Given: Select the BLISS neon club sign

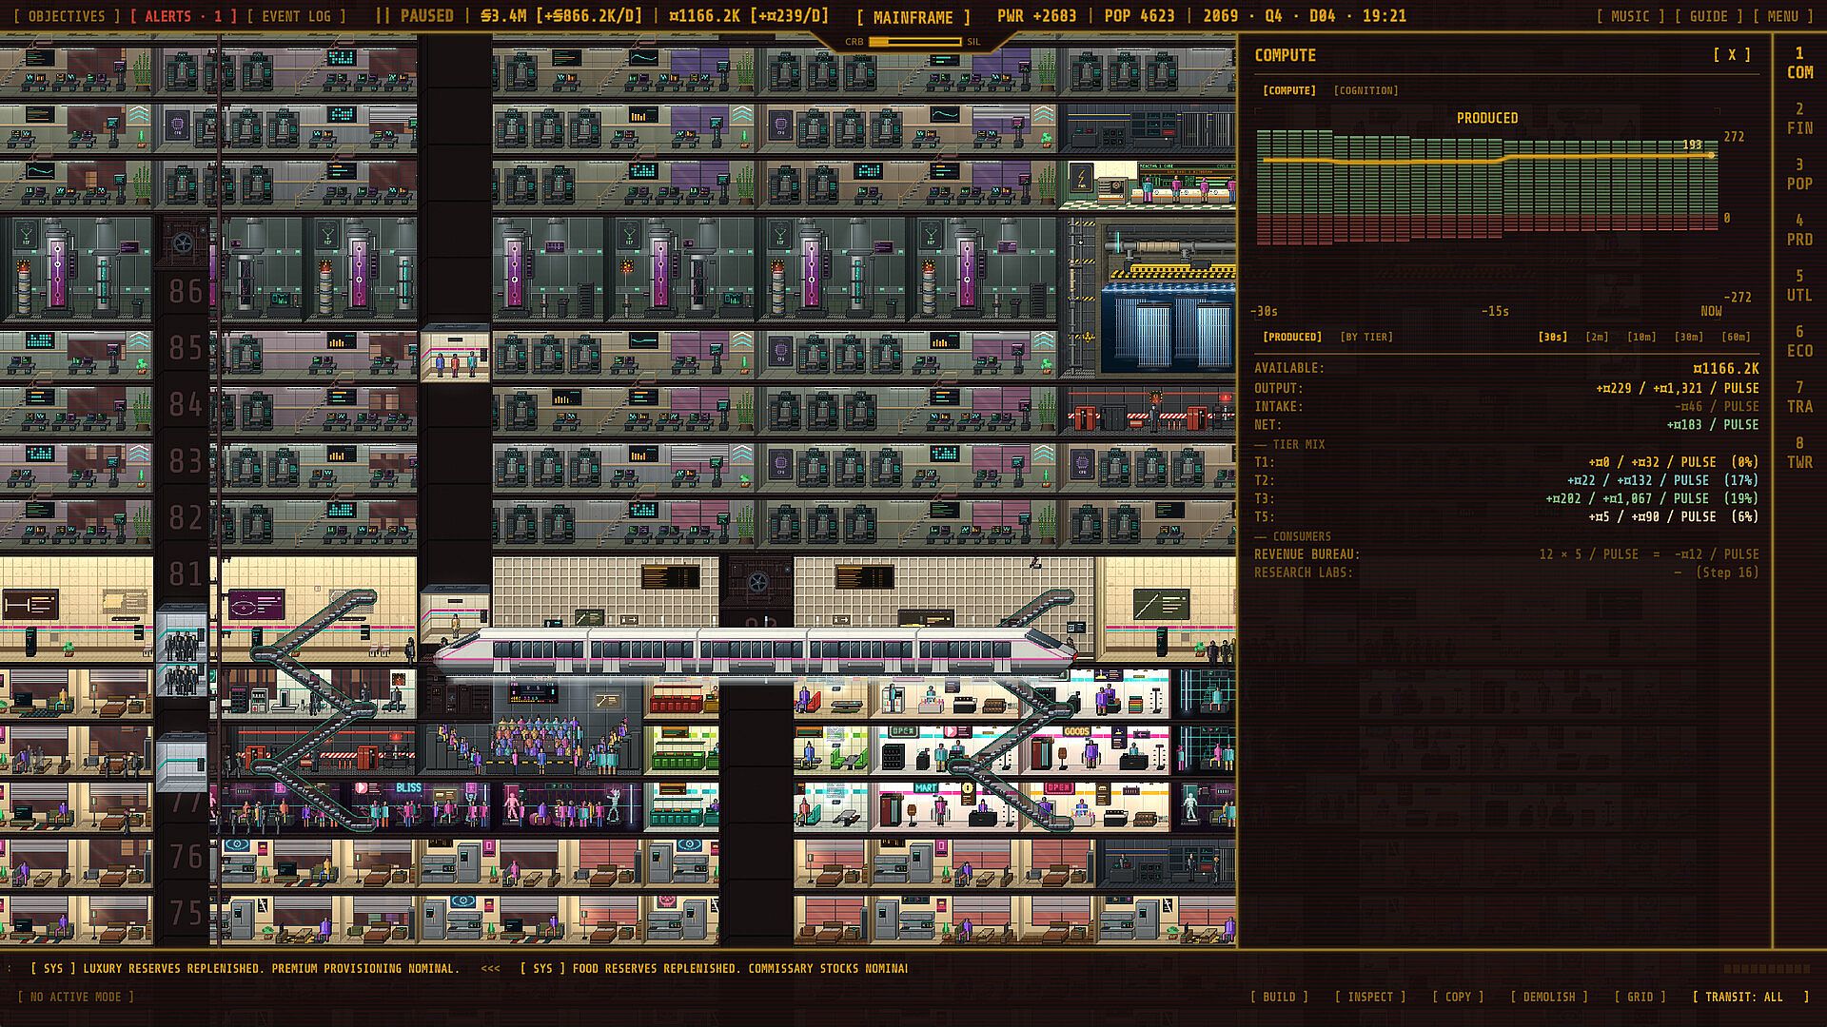Looking at the screenshot, I should (408, 788).
